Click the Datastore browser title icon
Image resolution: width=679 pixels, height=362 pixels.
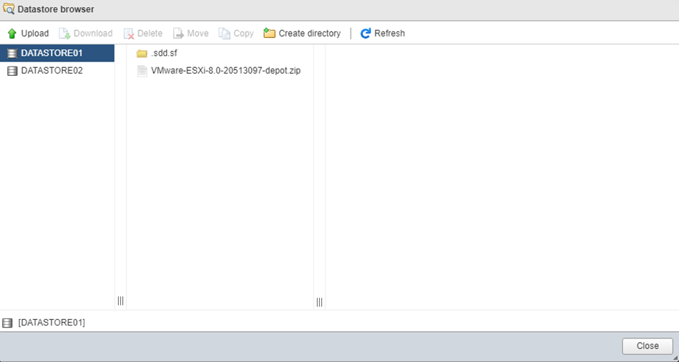[9, 9]
